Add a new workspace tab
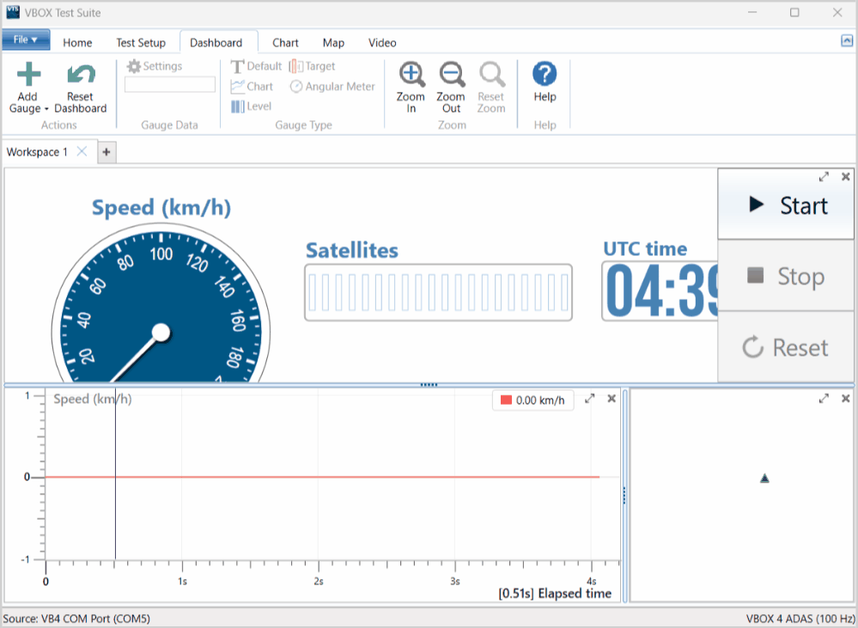Viewport: 858px width, 628px height. 106,152
